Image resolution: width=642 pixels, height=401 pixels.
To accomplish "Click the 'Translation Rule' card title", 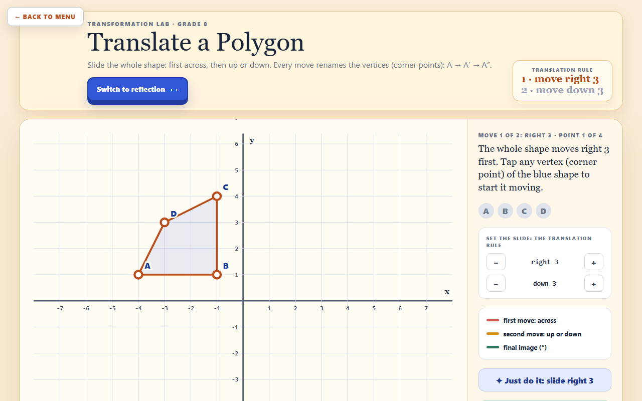I will [562, 70].
